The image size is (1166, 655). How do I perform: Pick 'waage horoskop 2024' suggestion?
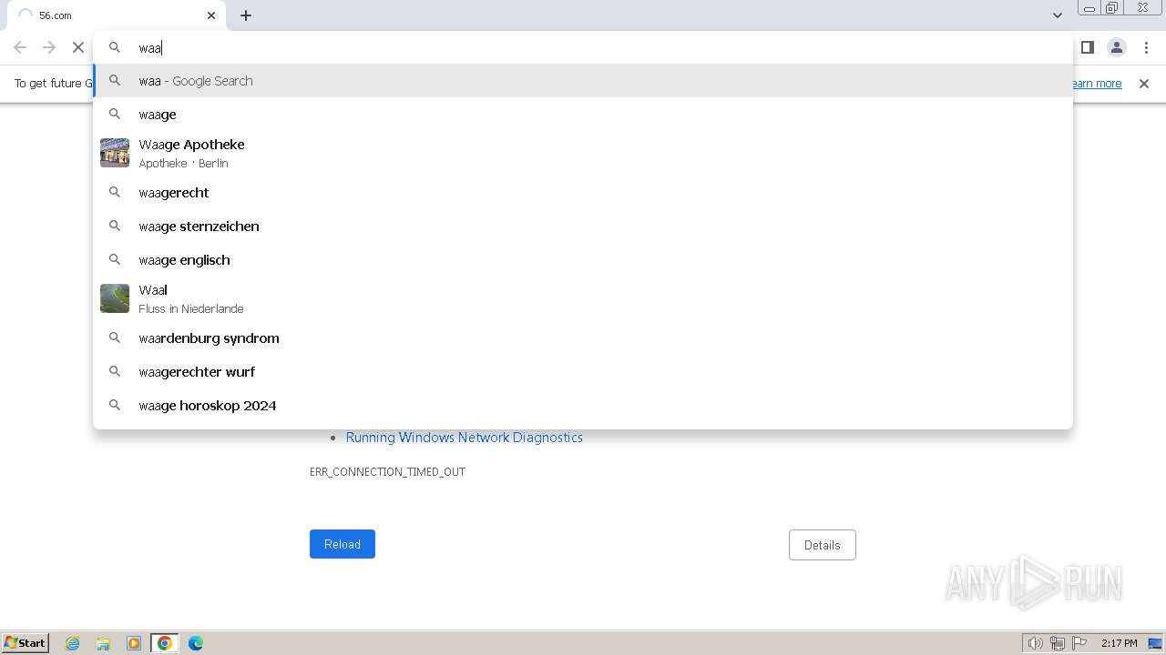click(x=583, y=406)
